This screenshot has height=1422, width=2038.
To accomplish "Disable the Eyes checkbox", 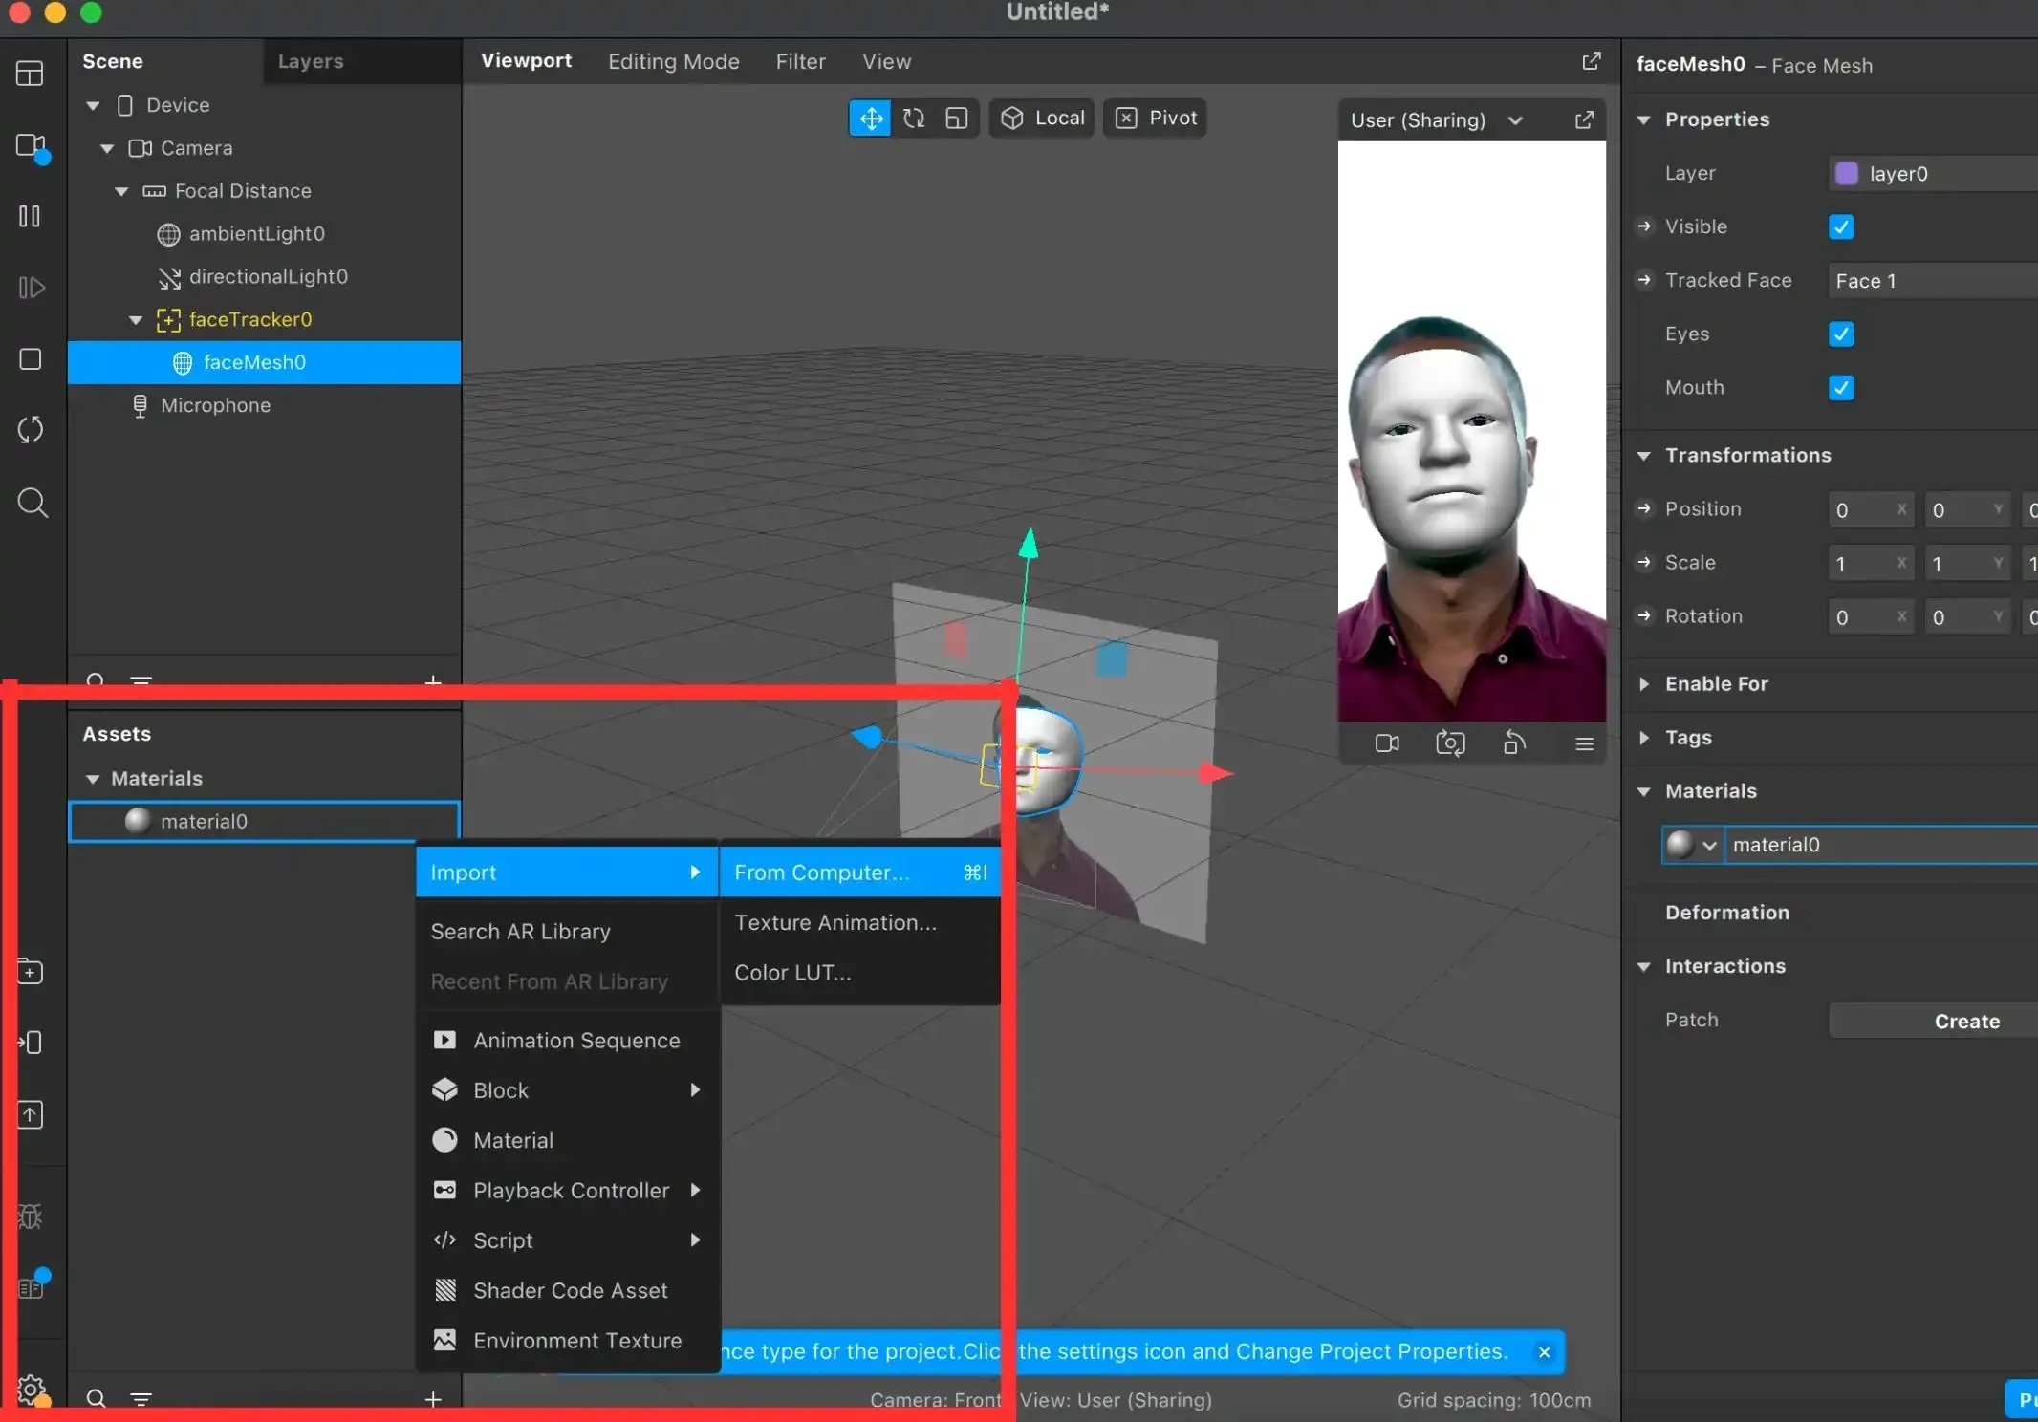I will [1840, 334].
